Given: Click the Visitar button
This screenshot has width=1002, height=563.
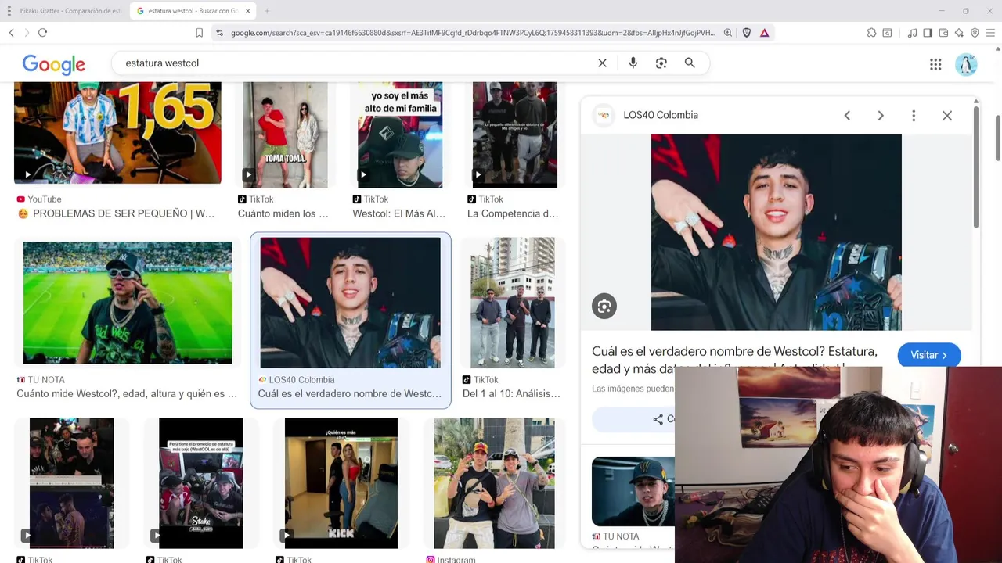Looking at the screenshot, I should [x=929, y=355].
